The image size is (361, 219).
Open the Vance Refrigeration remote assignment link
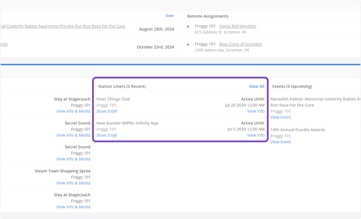(237, 26)
